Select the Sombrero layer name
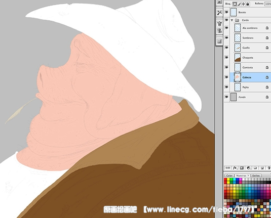271x218 pixels. (248, 38)
